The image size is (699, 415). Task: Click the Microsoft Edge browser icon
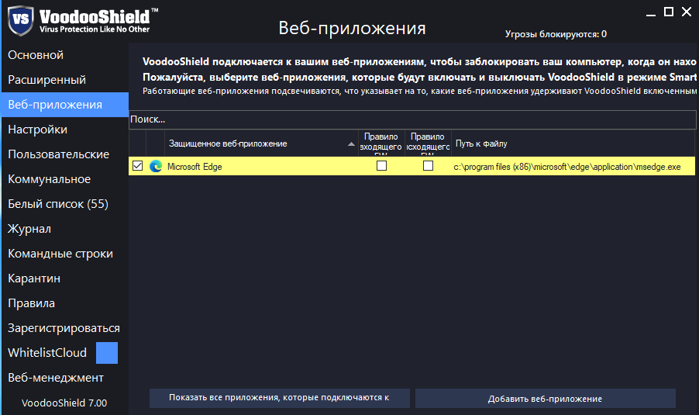pos(156,167)
